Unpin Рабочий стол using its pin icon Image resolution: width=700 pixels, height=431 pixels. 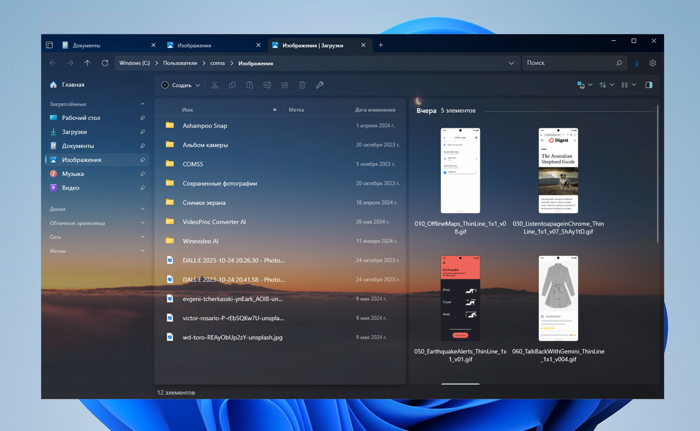click(x=142, y=118)
